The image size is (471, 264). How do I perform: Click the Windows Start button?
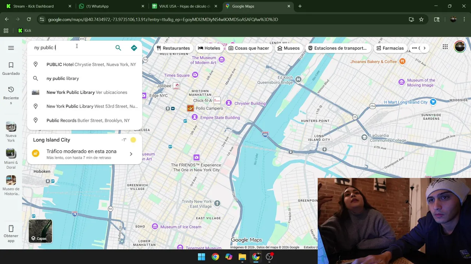coord(202,257)
